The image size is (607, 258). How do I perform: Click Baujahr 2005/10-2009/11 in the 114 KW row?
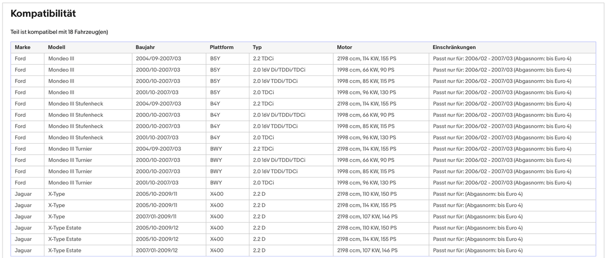(157, 205)
